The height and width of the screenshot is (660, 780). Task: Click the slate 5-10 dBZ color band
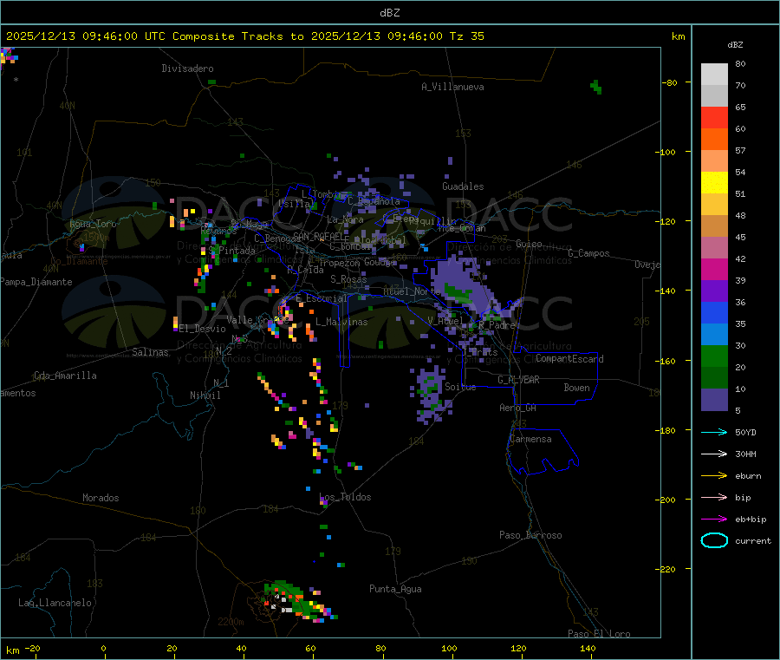tap(714, 400)
